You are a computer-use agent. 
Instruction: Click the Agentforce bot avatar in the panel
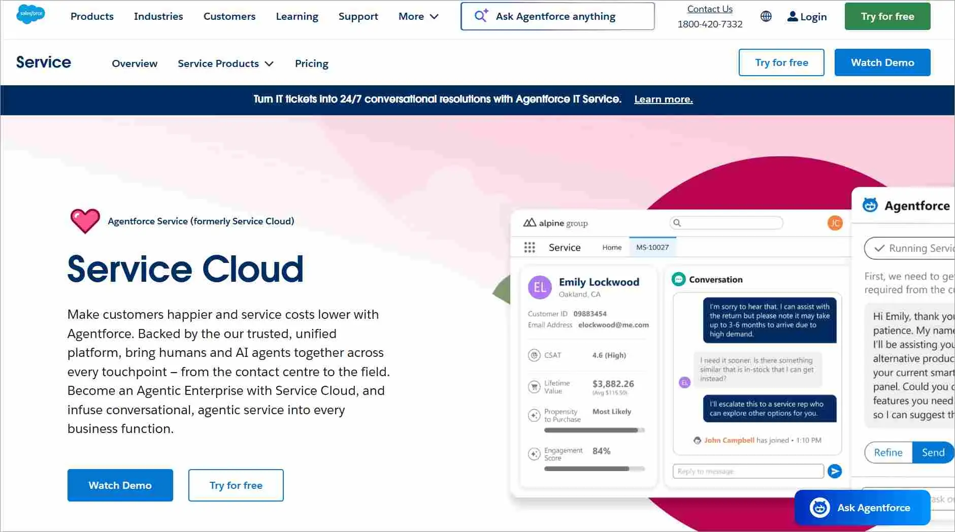pyautogui.click(x=869, y=205)
